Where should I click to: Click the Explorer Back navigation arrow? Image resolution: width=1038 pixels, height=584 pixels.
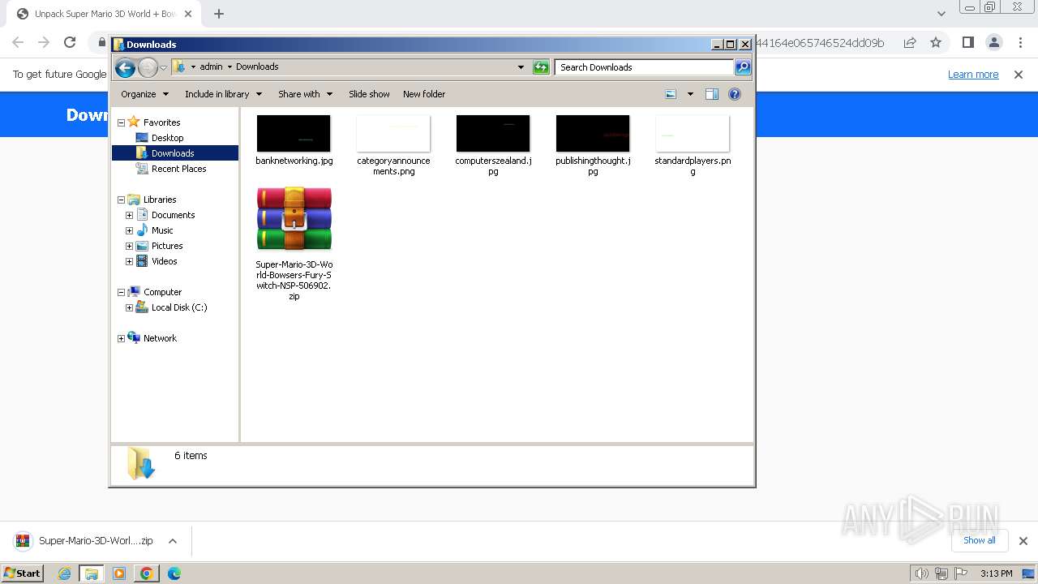[x=125, y=67]
